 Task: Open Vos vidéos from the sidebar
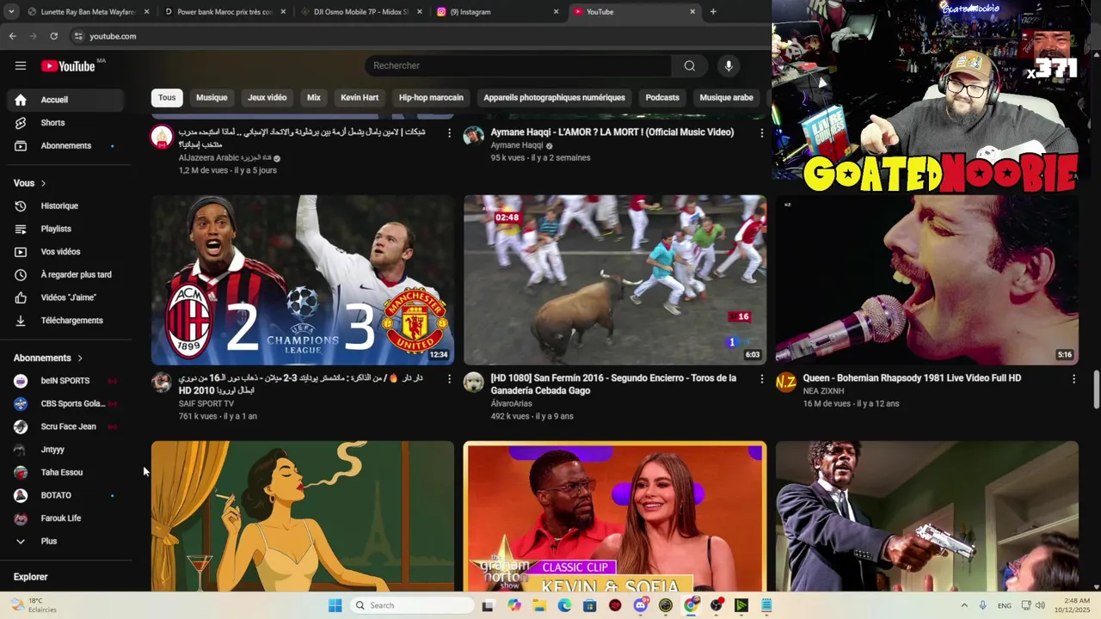pyautogui.click(x=65, y=252)
